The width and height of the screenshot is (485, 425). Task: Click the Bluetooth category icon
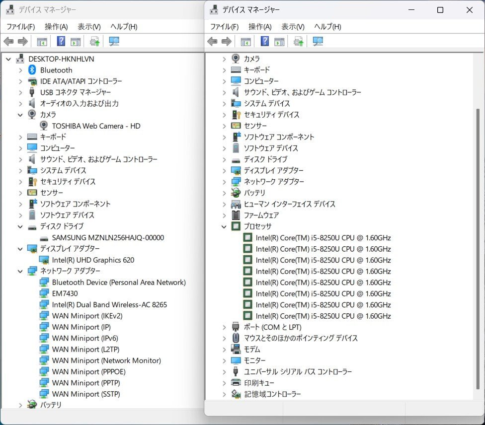click(32, 70)
